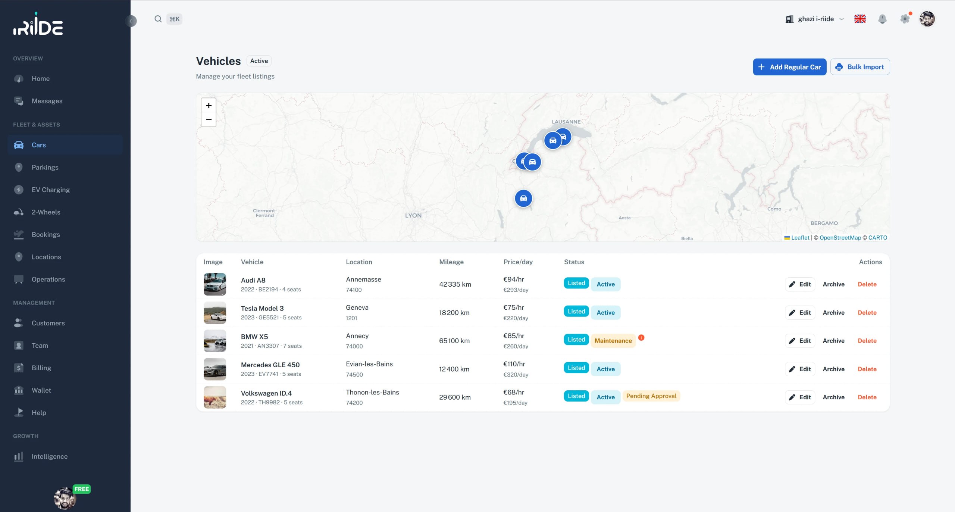This screenshot has width=955, height=512.
Task: Edit the Mercedes GLE 450 listing
Action: [x=800, y=369]
